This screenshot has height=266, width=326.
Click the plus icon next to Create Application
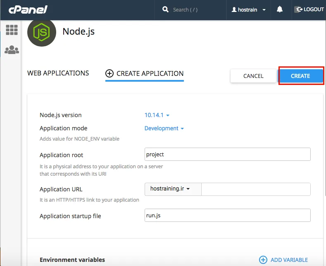(x=109, y=73)
